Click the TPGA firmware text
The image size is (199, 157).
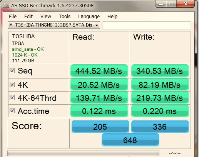tap(18, 43)
